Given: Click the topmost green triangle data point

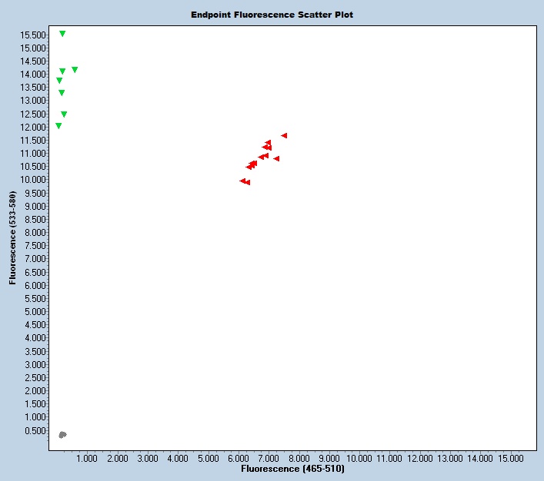Looking at the screenshot, I should (x=62, y=34).
